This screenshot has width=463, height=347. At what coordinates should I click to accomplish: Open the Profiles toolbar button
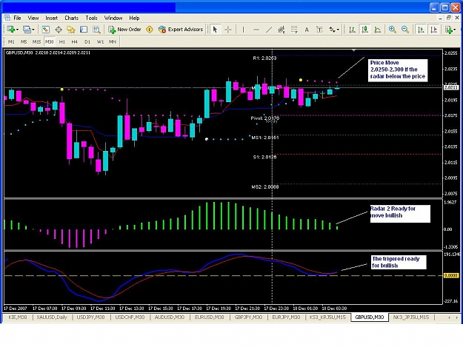[x=27, y=30]
